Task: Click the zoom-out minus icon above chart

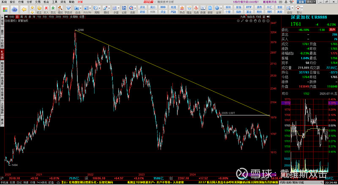Action: tap(268, 21)
